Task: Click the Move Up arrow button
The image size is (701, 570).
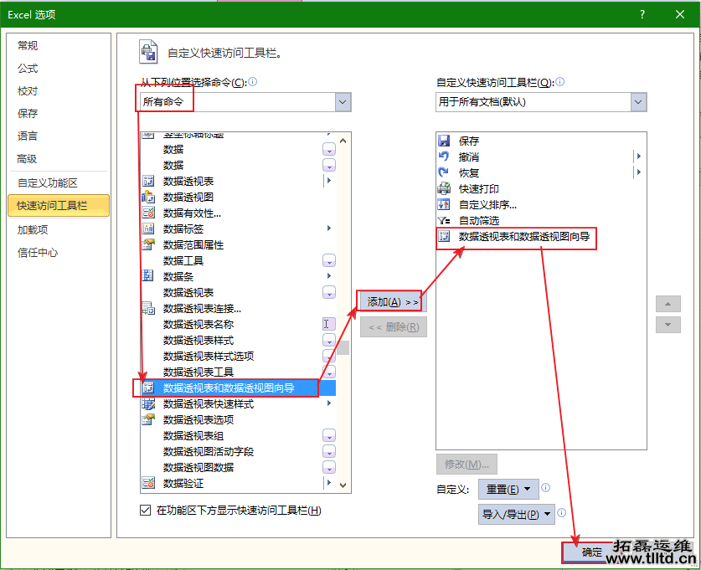Action: [667, 304]
